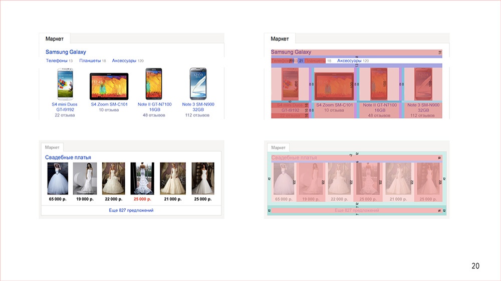Click the black bold '65 000 р.' price
Screen dimensions: 501x281
coord(58,199)
